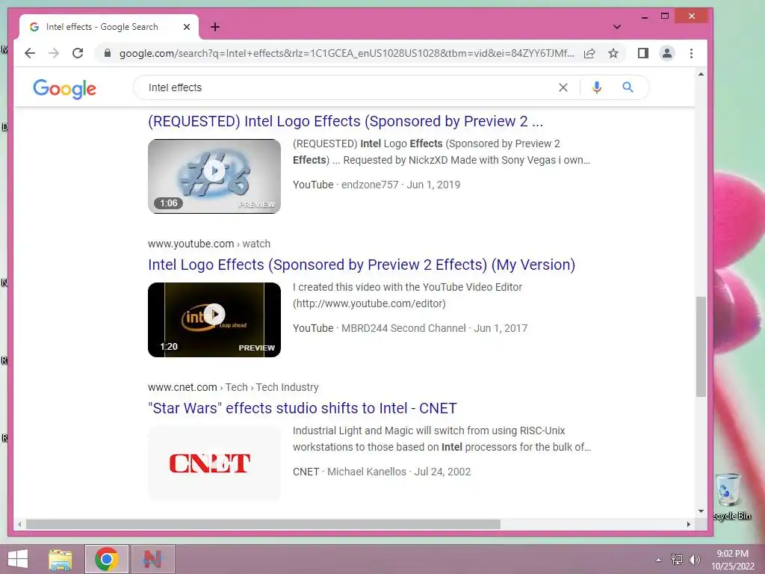Open a new browser tab
This screenshot has height=574, width=765.
click(x=215, y=27)
